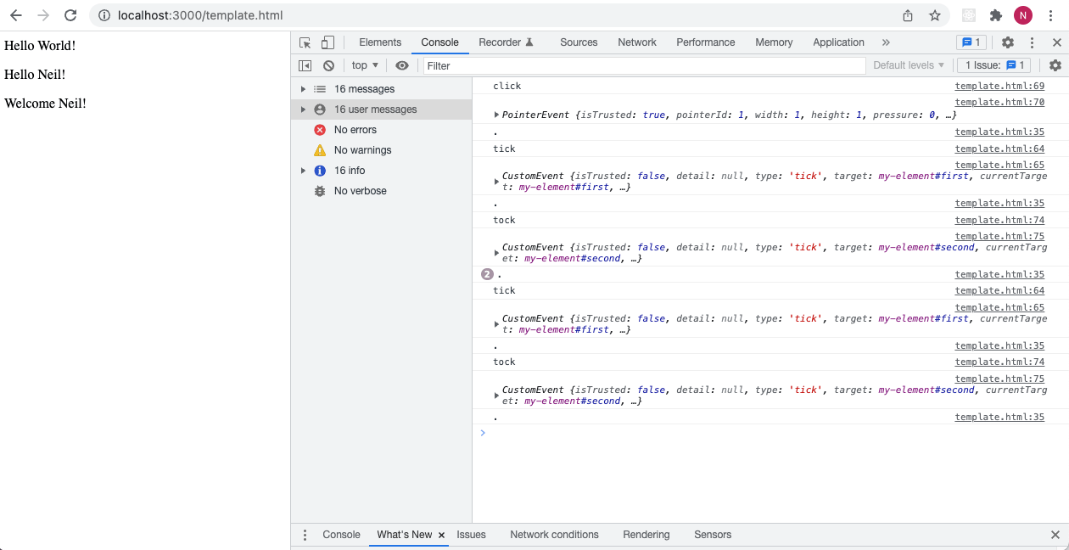This screenshot has width=1069, height=550.
Task: Open the JavaScript context 'top' dropdown
Action: 365,65
